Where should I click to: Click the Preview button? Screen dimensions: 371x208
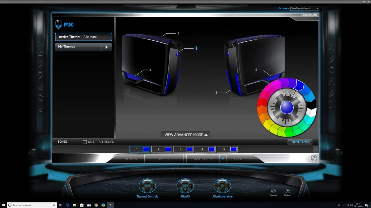[130, 159]
